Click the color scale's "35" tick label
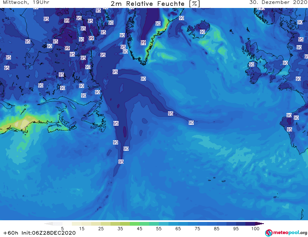Screen dimensions: 308x237 (120, 229)
